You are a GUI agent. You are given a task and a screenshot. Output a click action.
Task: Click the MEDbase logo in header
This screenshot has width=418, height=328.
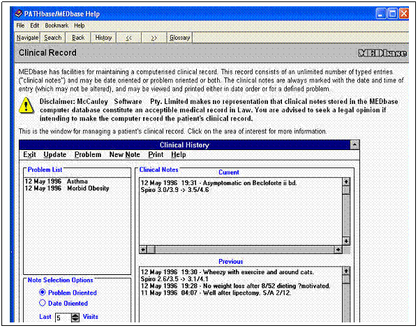point(382,53)
